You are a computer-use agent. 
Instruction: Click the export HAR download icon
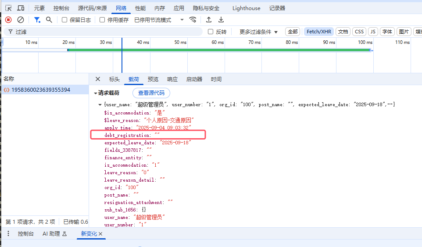tap(221, 20)
